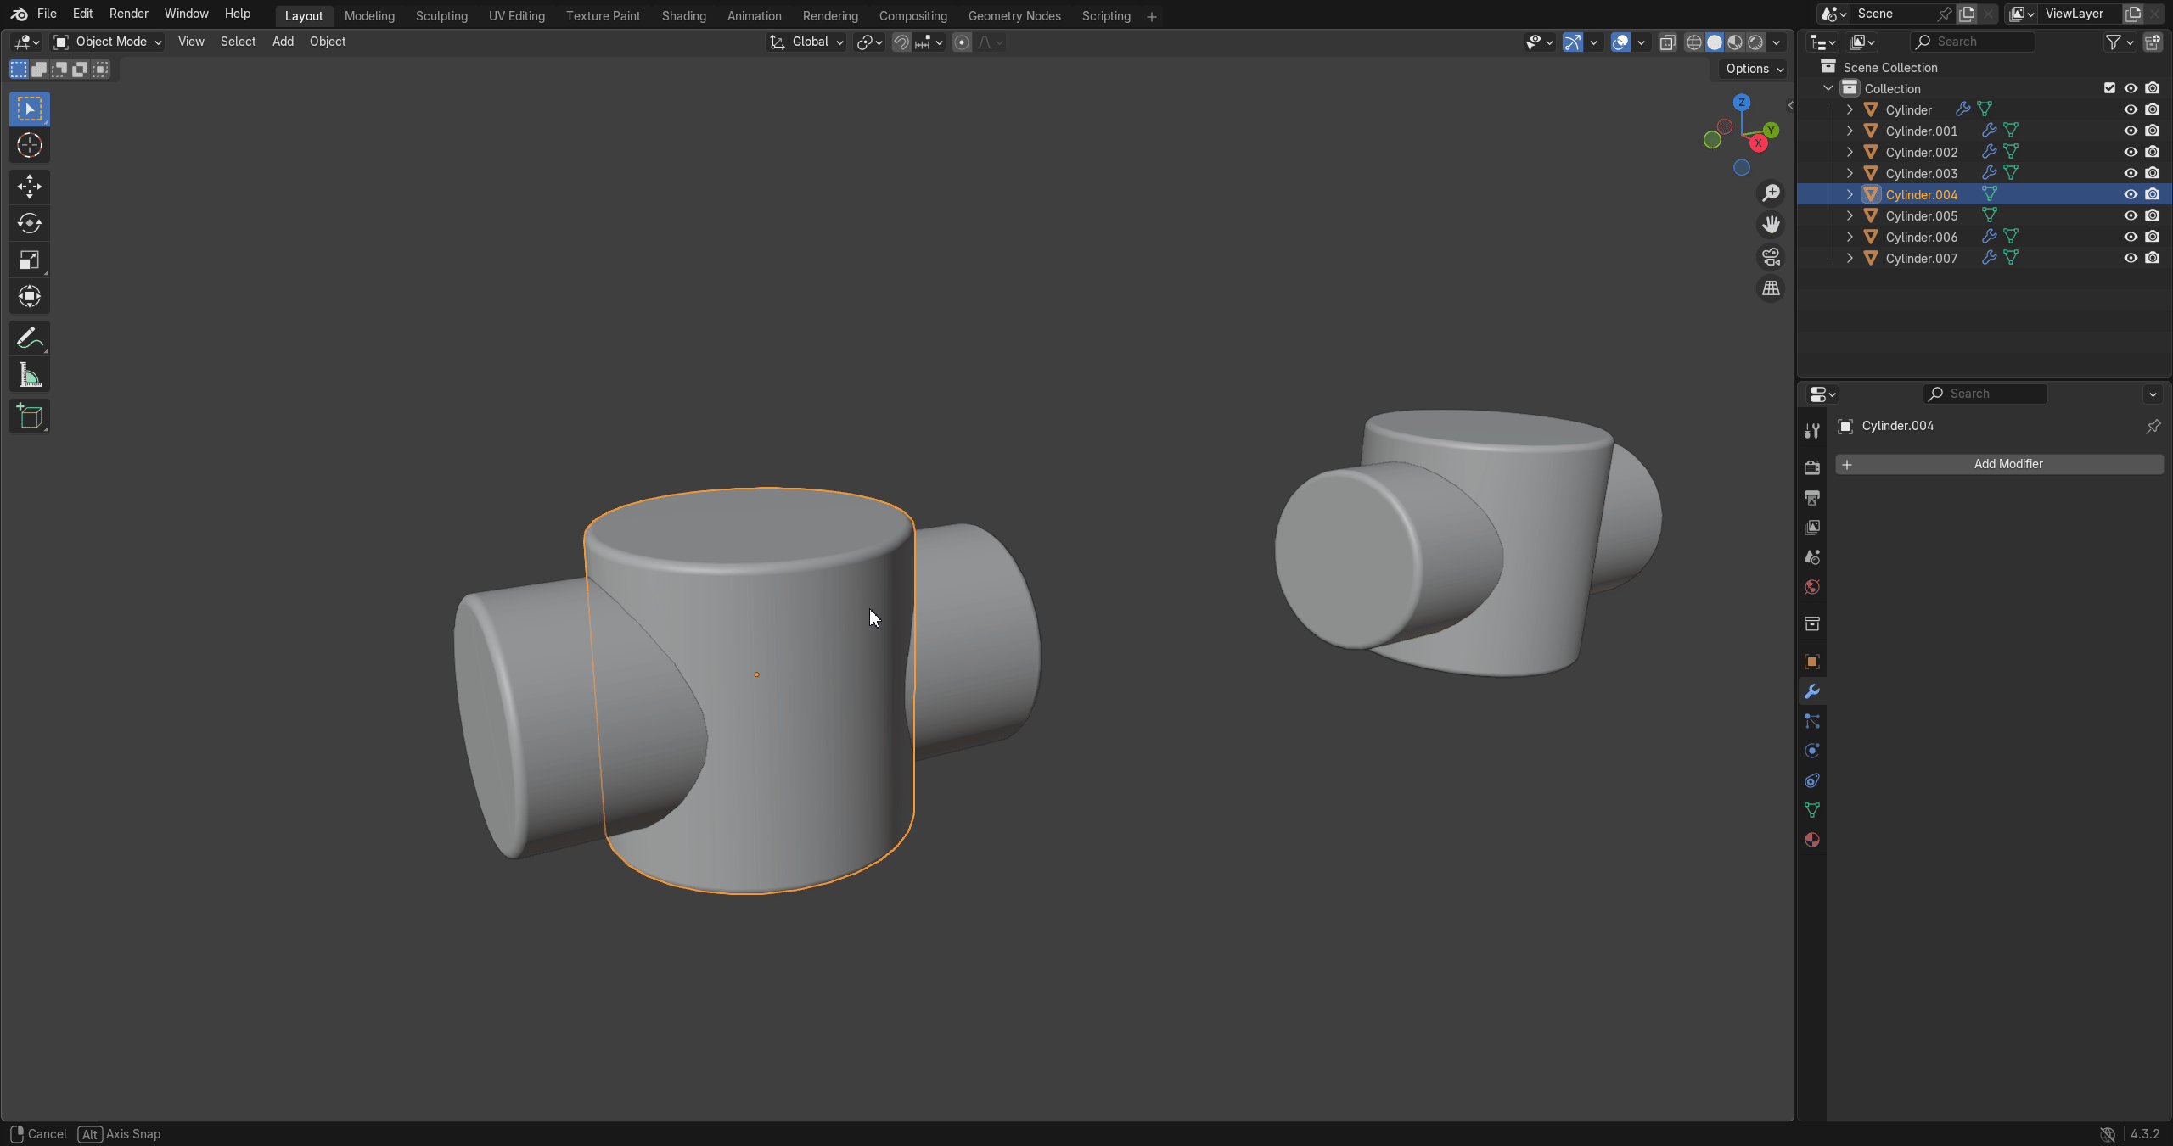Screen dimensions: 2173x1146
Task: Expand the Cylinder.005 tree item
Action: (1850, 215)
